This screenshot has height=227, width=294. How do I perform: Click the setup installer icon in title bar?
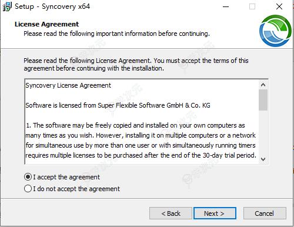point(7,6)
